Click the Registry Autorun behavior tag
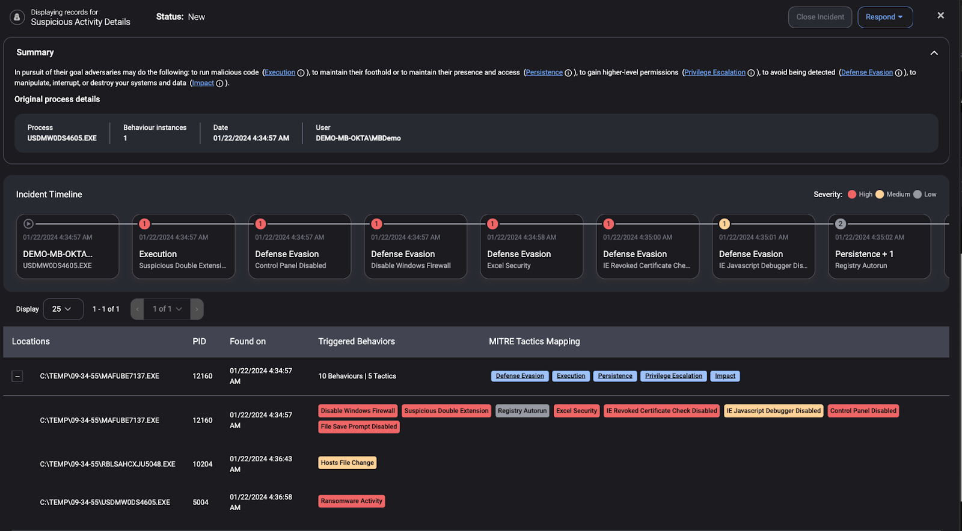The height and width of the screenshot is (531, 962). point(522,411)
